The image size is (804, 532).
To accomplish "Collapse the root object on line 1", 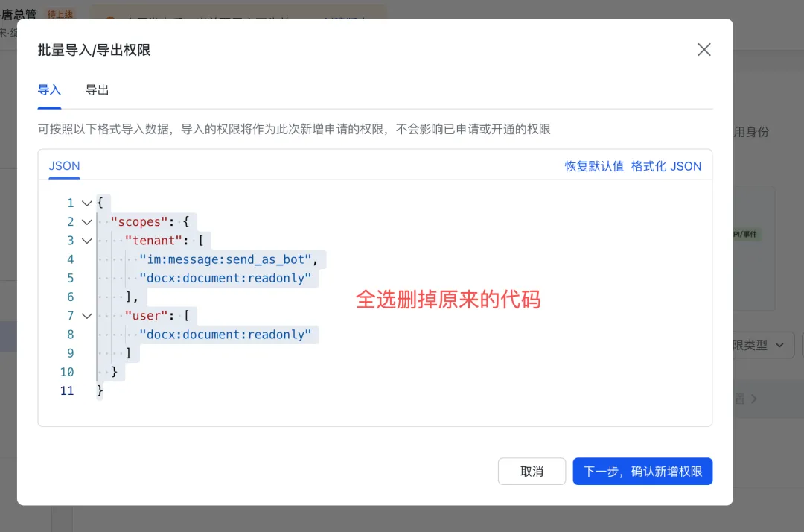I will point(86,203).
